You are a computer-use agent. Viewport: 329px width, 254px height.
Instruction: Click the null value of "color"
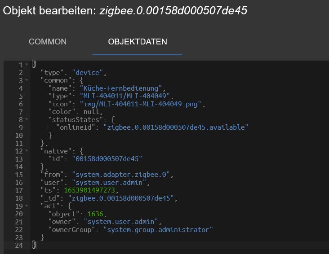[91, 112]
